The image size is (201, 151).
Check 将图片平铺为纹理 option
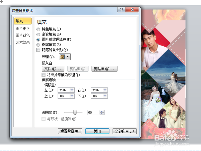point(43,75)
